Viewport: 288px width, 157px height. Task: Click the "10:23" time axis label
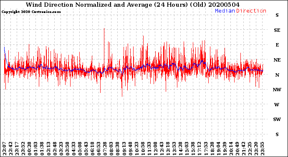coord(136,149)
